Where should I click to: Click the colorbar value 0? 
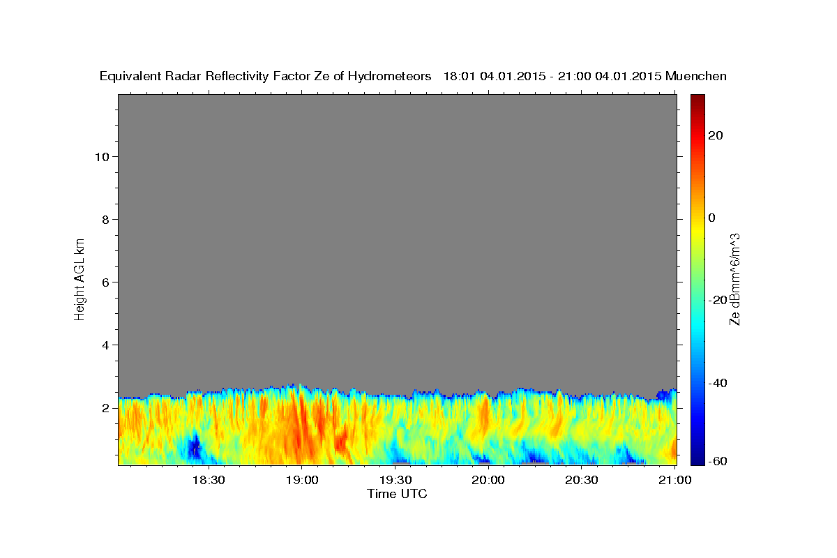click(712, 218)
